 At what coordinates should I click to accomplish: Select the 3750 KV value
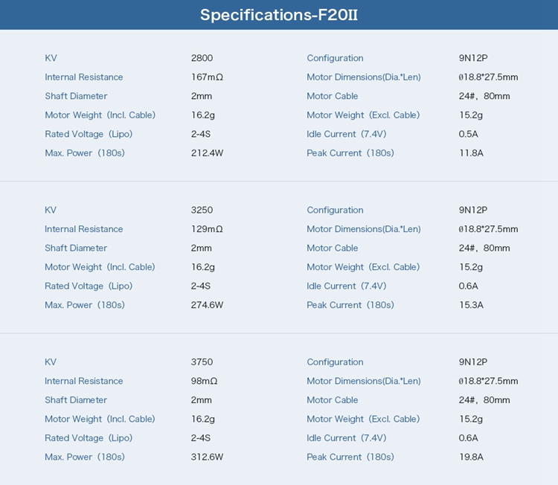click(202, 362)
